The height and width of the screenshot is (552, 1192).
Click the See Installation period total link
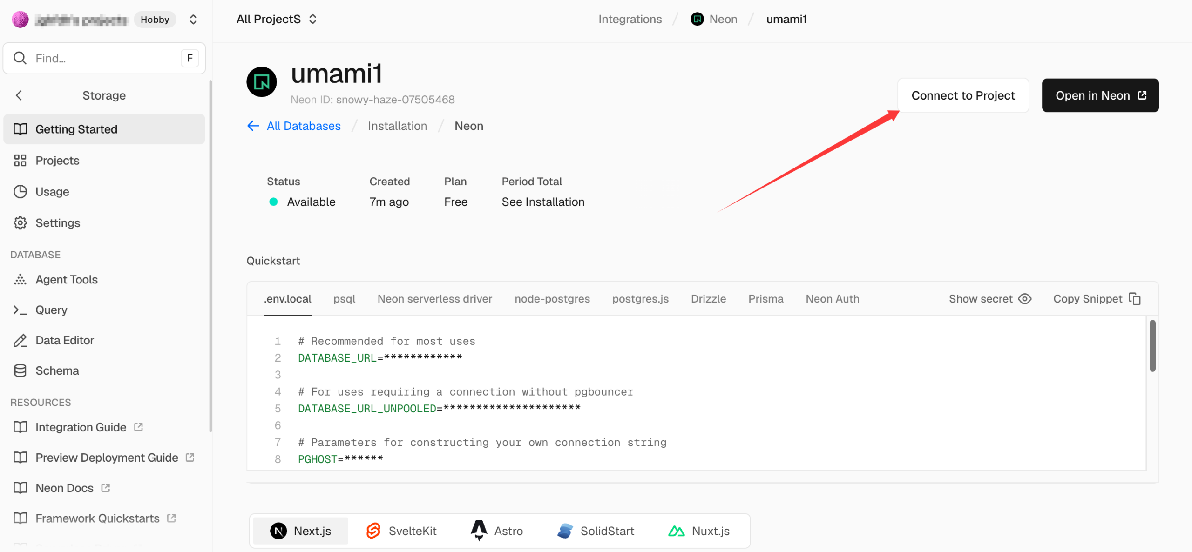click(543, 202)
